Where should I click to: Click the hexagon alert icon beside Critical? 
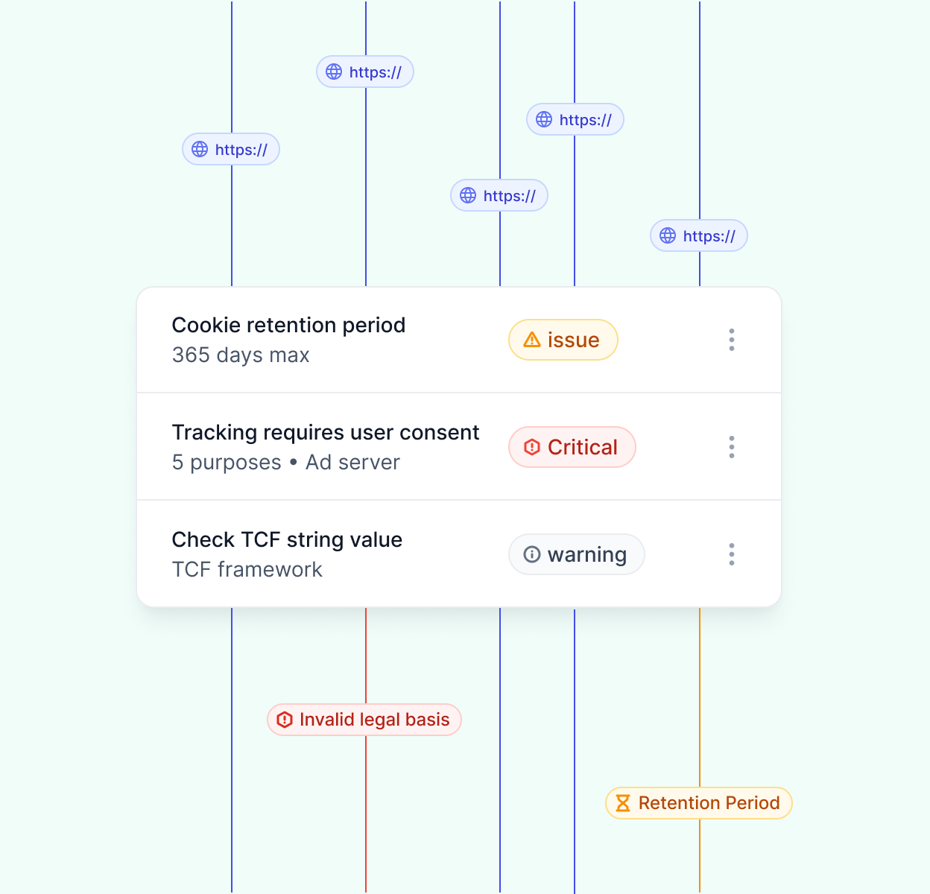532,447
